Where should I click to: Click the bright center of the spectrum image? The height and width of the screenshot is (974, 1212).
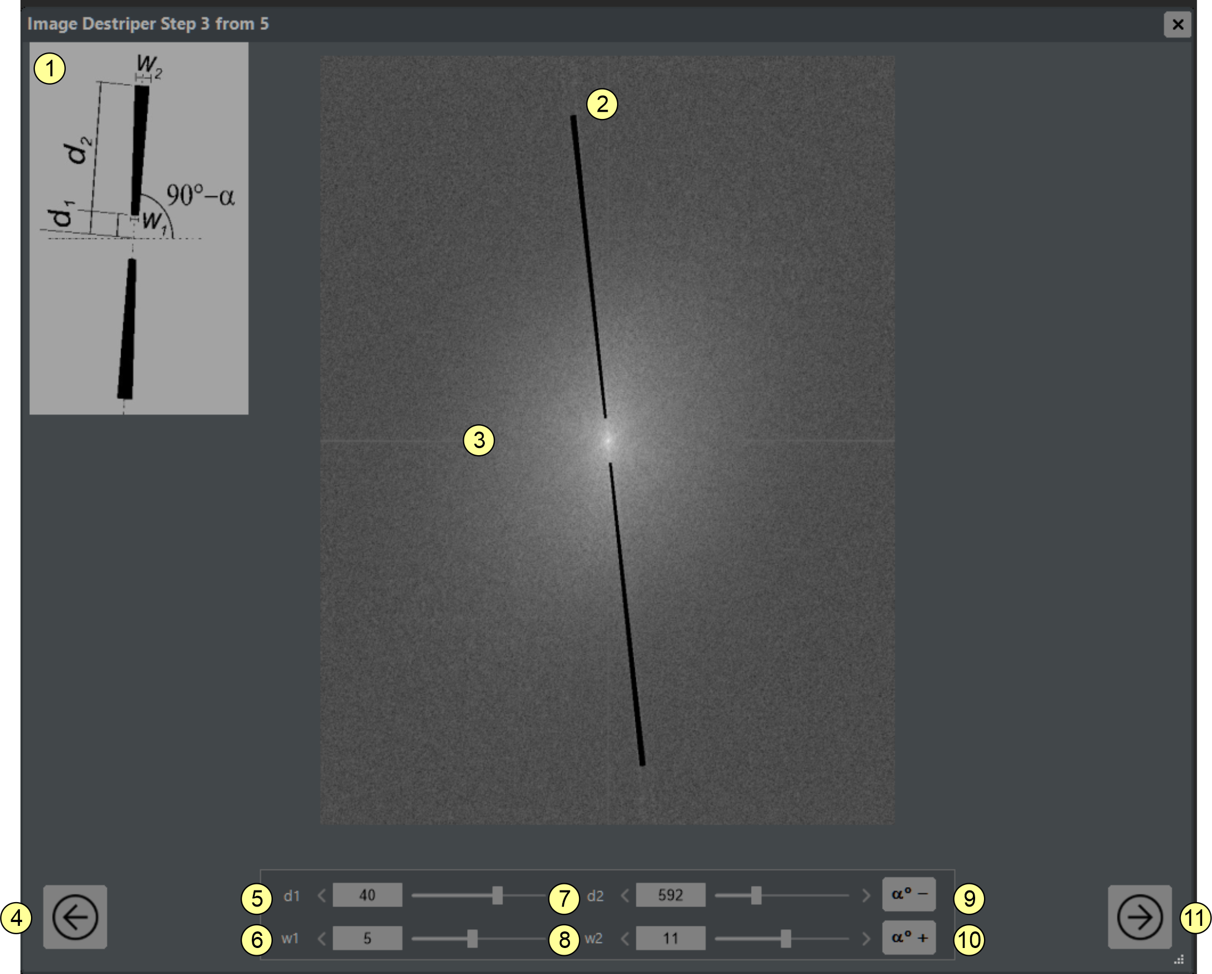click(607, 440)
